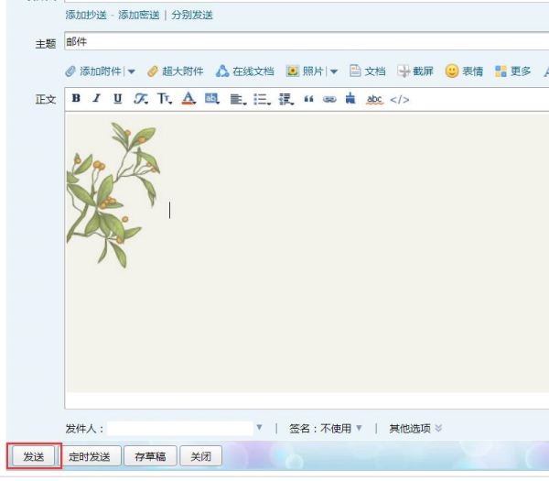Click the 添加密送 link
The width and height of the screenshot is (549, 481).
(x=139, y=15)
